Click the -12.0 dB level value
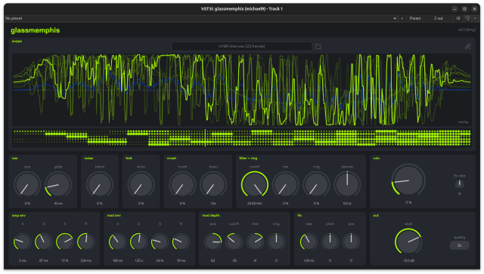This screenshot has height=274, width=484. coord(408,260)
